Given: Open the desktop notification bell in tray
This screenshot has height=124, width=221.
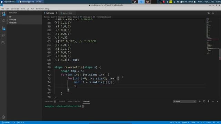Looking at the screenshot, I should (x=195, y=2).
